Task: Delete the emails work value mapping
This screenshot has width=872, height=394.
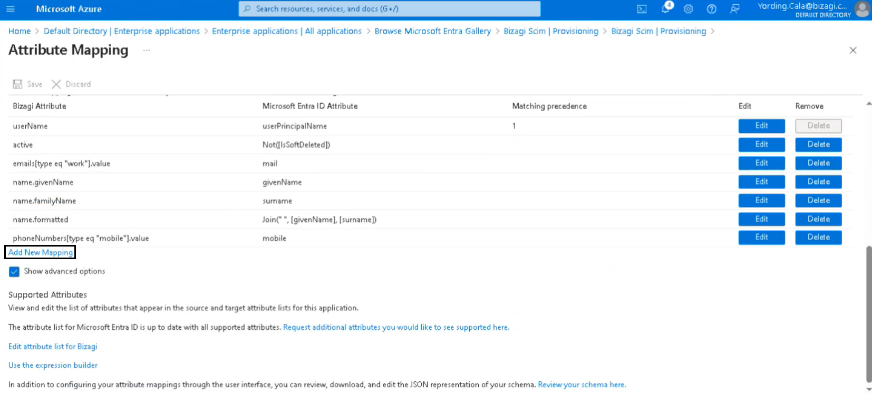Action: 818,163
